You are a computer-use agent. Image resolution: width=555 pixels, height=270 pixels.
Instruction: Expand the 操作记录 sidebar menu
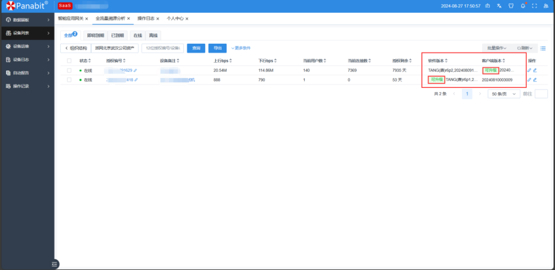click(48, 86)
